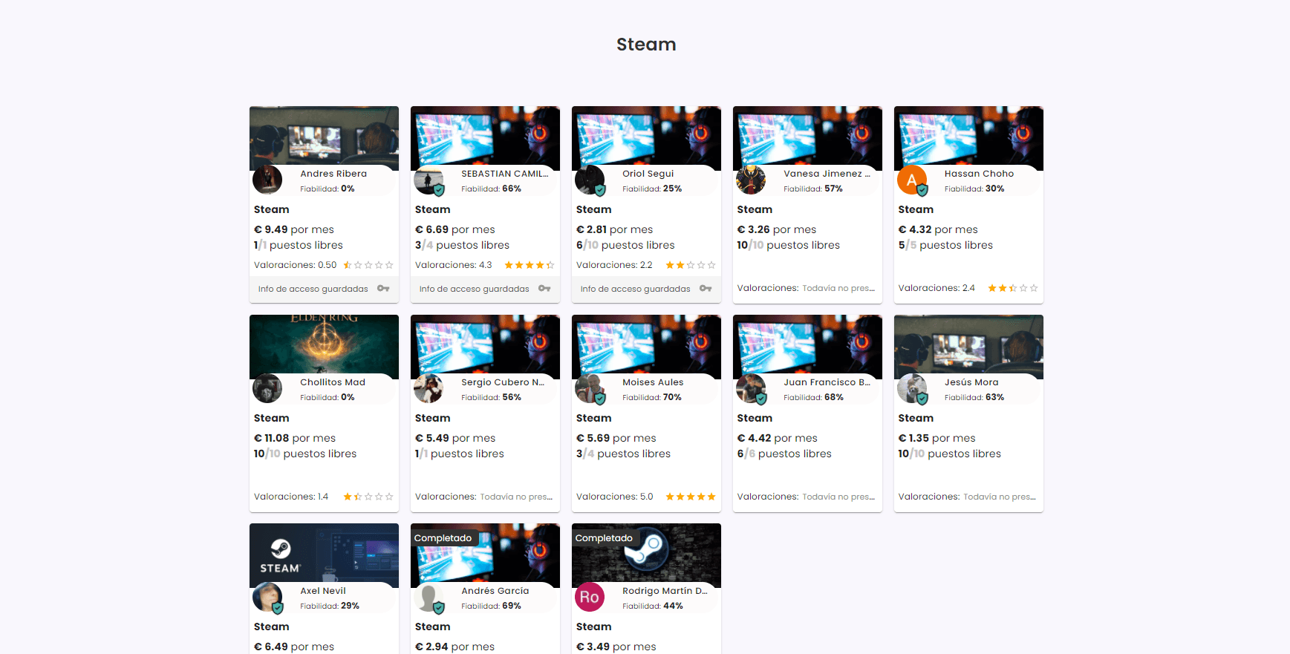Click the price € 6.49 por mes
Screen dimensions: 1290x654
click(x=294, y=647)
